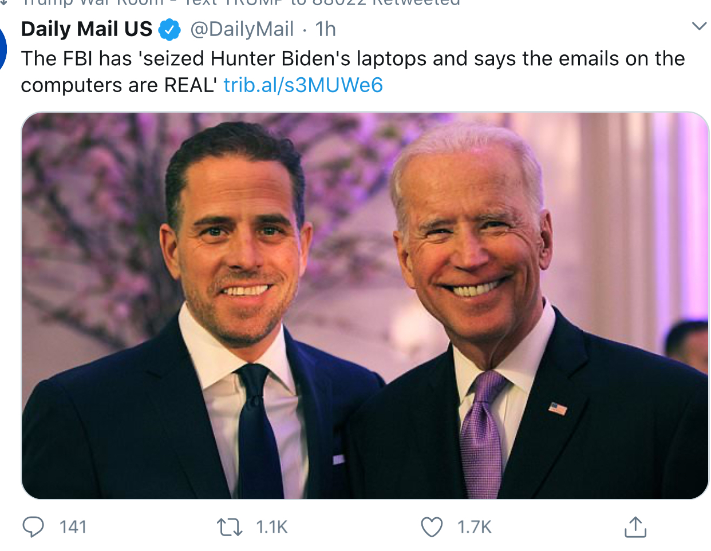Open the attached photo of two men
711x551 pixels.
[x=365, y=305]
